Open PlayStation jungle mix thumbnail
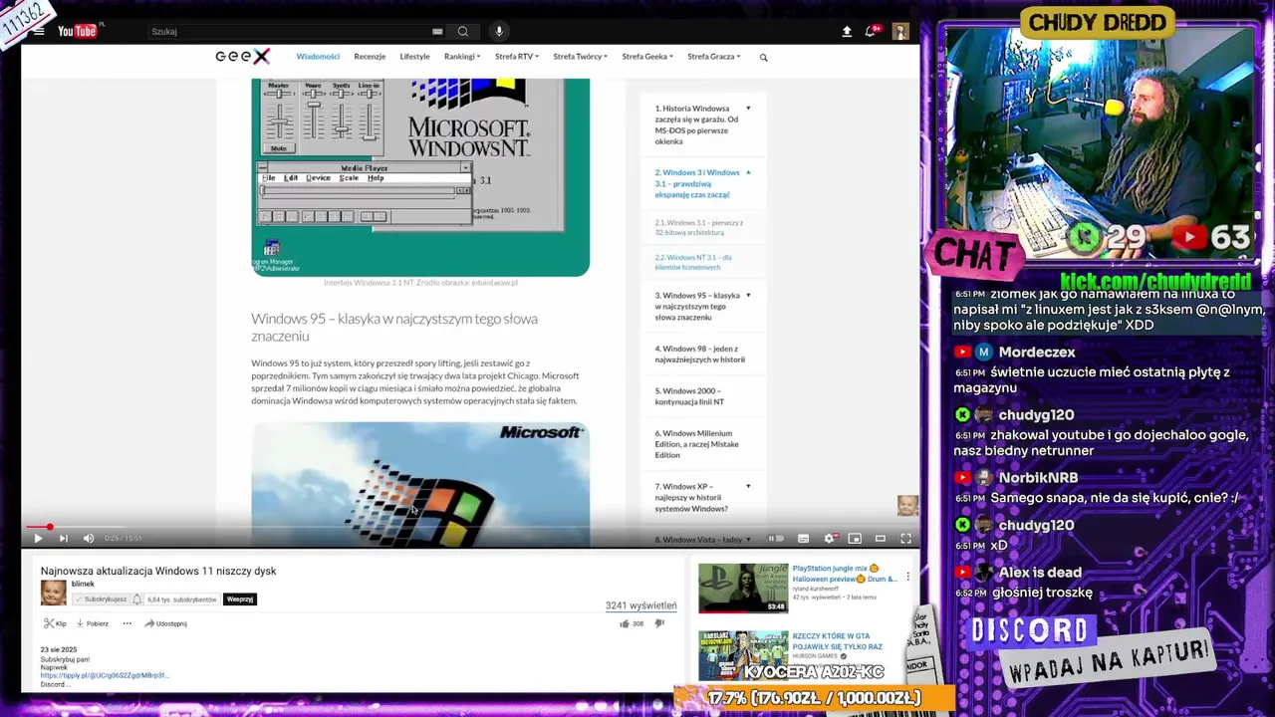 [743, 588]
